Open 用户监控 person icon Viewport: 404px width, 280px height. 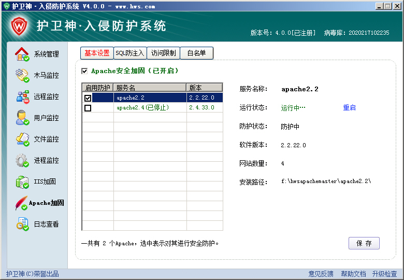22,118
